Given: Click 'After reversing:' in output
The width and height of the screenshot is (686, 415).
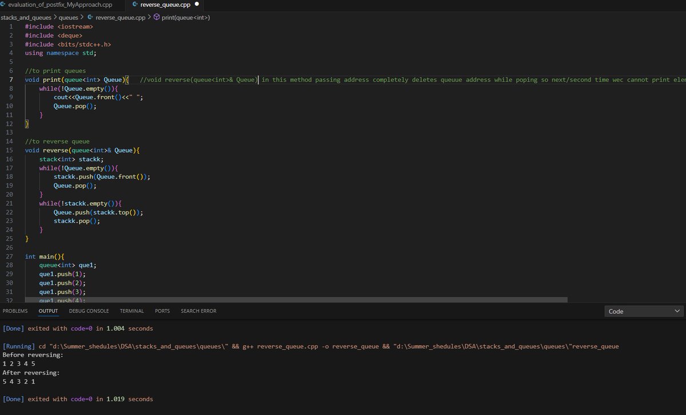Looking at the screenshot, I should pyautogui.click(x=31, y=373).
